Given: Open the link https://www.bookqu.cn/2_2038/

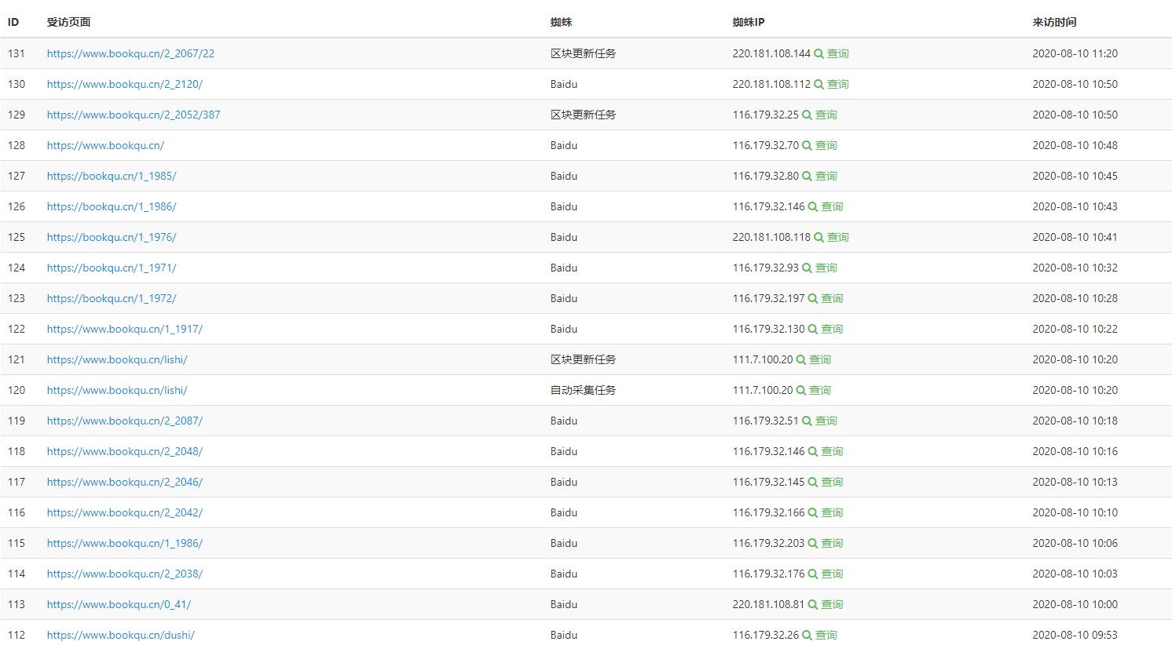Looking at the screenshot, I should tap(125, 574).
